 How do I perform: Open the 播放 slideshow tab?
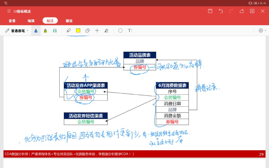click(69, 21)
